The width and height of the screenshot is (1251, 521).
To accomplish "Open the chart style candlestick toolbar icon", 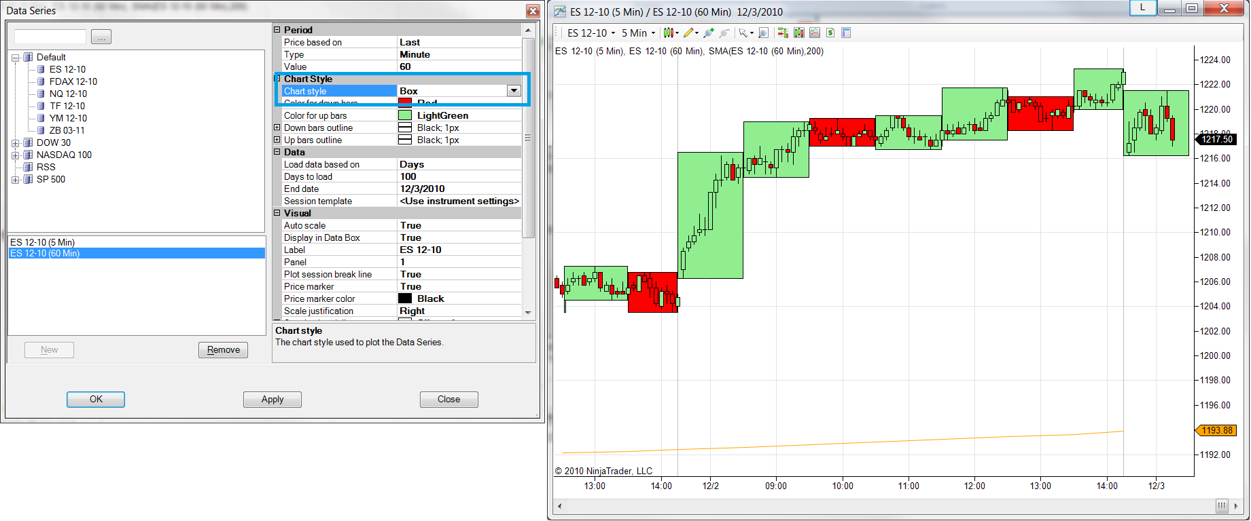I will [669, 33].
